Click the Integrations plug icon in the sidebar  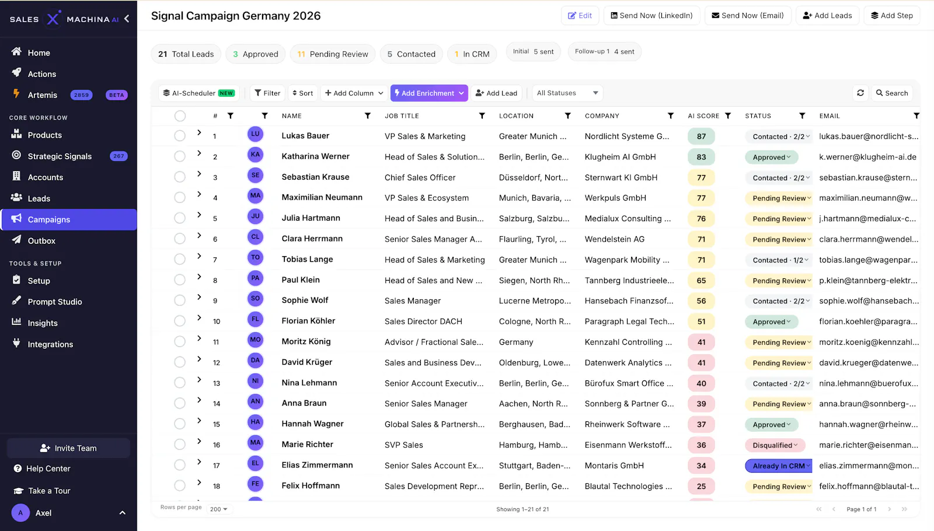click(x=16, y=343)
